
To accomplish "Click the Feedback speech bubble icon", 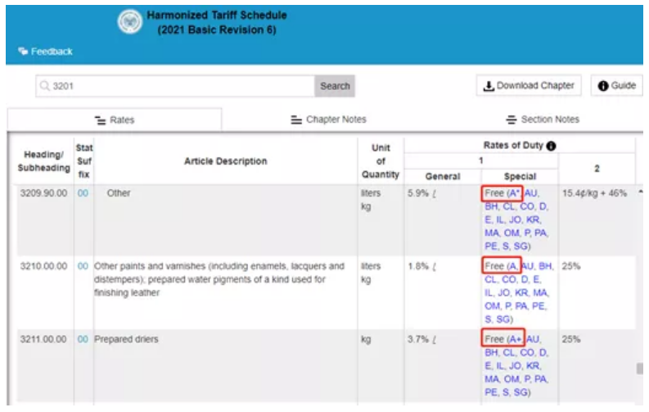I will click(23, 52).
